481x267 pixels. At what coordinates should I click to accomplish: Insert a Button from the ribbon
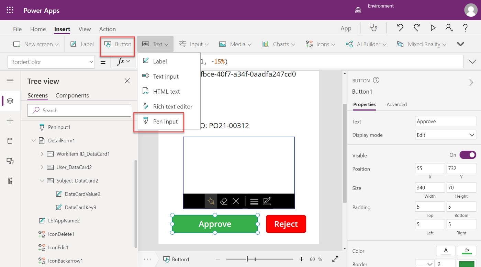(x=118, y=44)
